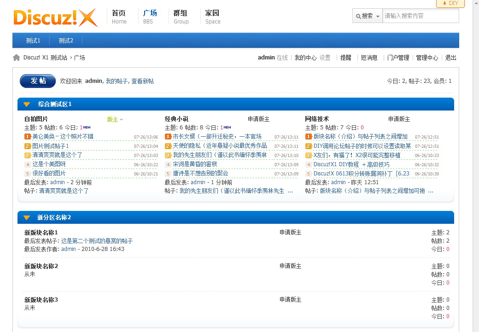Go to 群组 Group tab

(x=181, y=17)
